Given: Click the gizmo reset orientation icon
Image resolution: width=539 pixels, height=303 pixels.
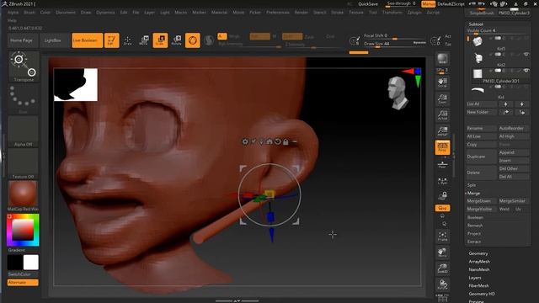Looking at the screenshot, I should tap(278, 141).
